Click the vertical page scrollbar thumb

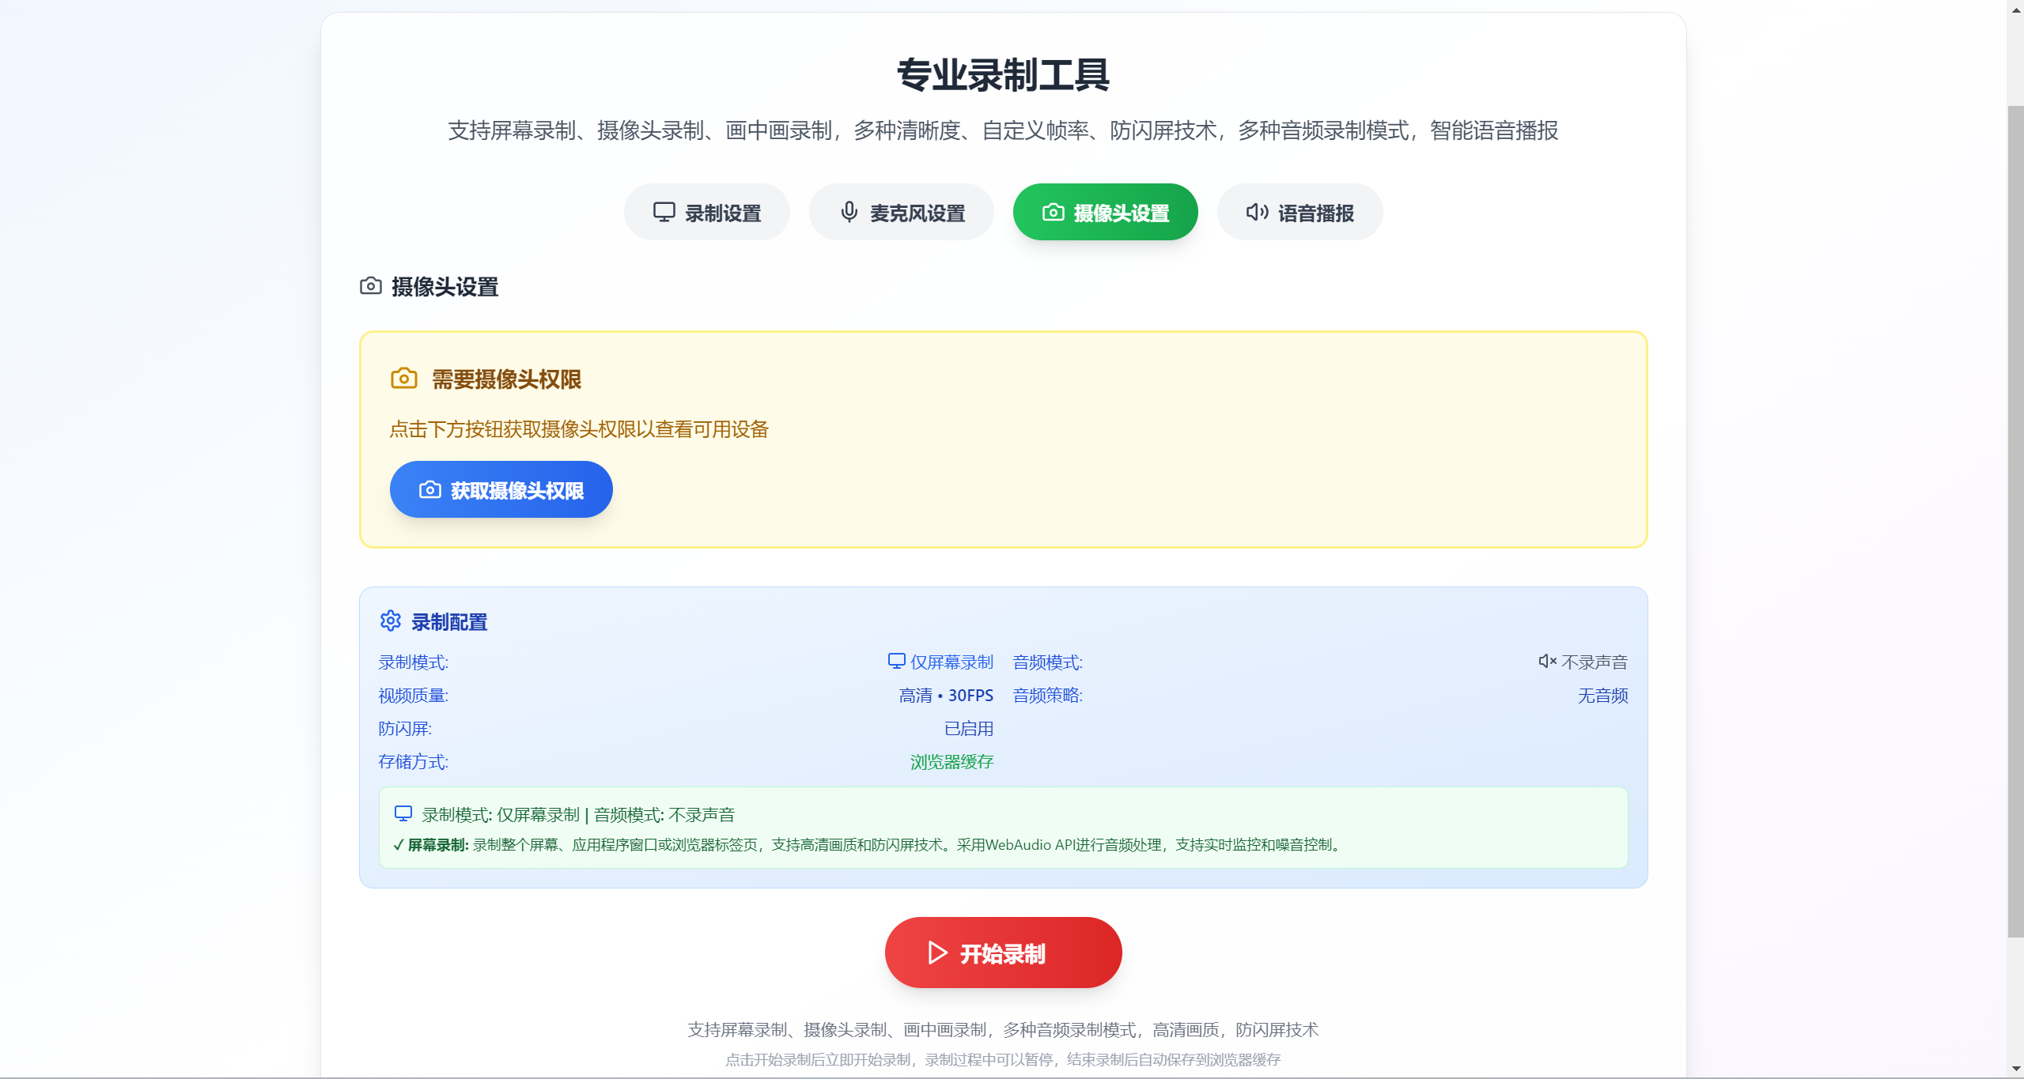(x=2015, y=522)
